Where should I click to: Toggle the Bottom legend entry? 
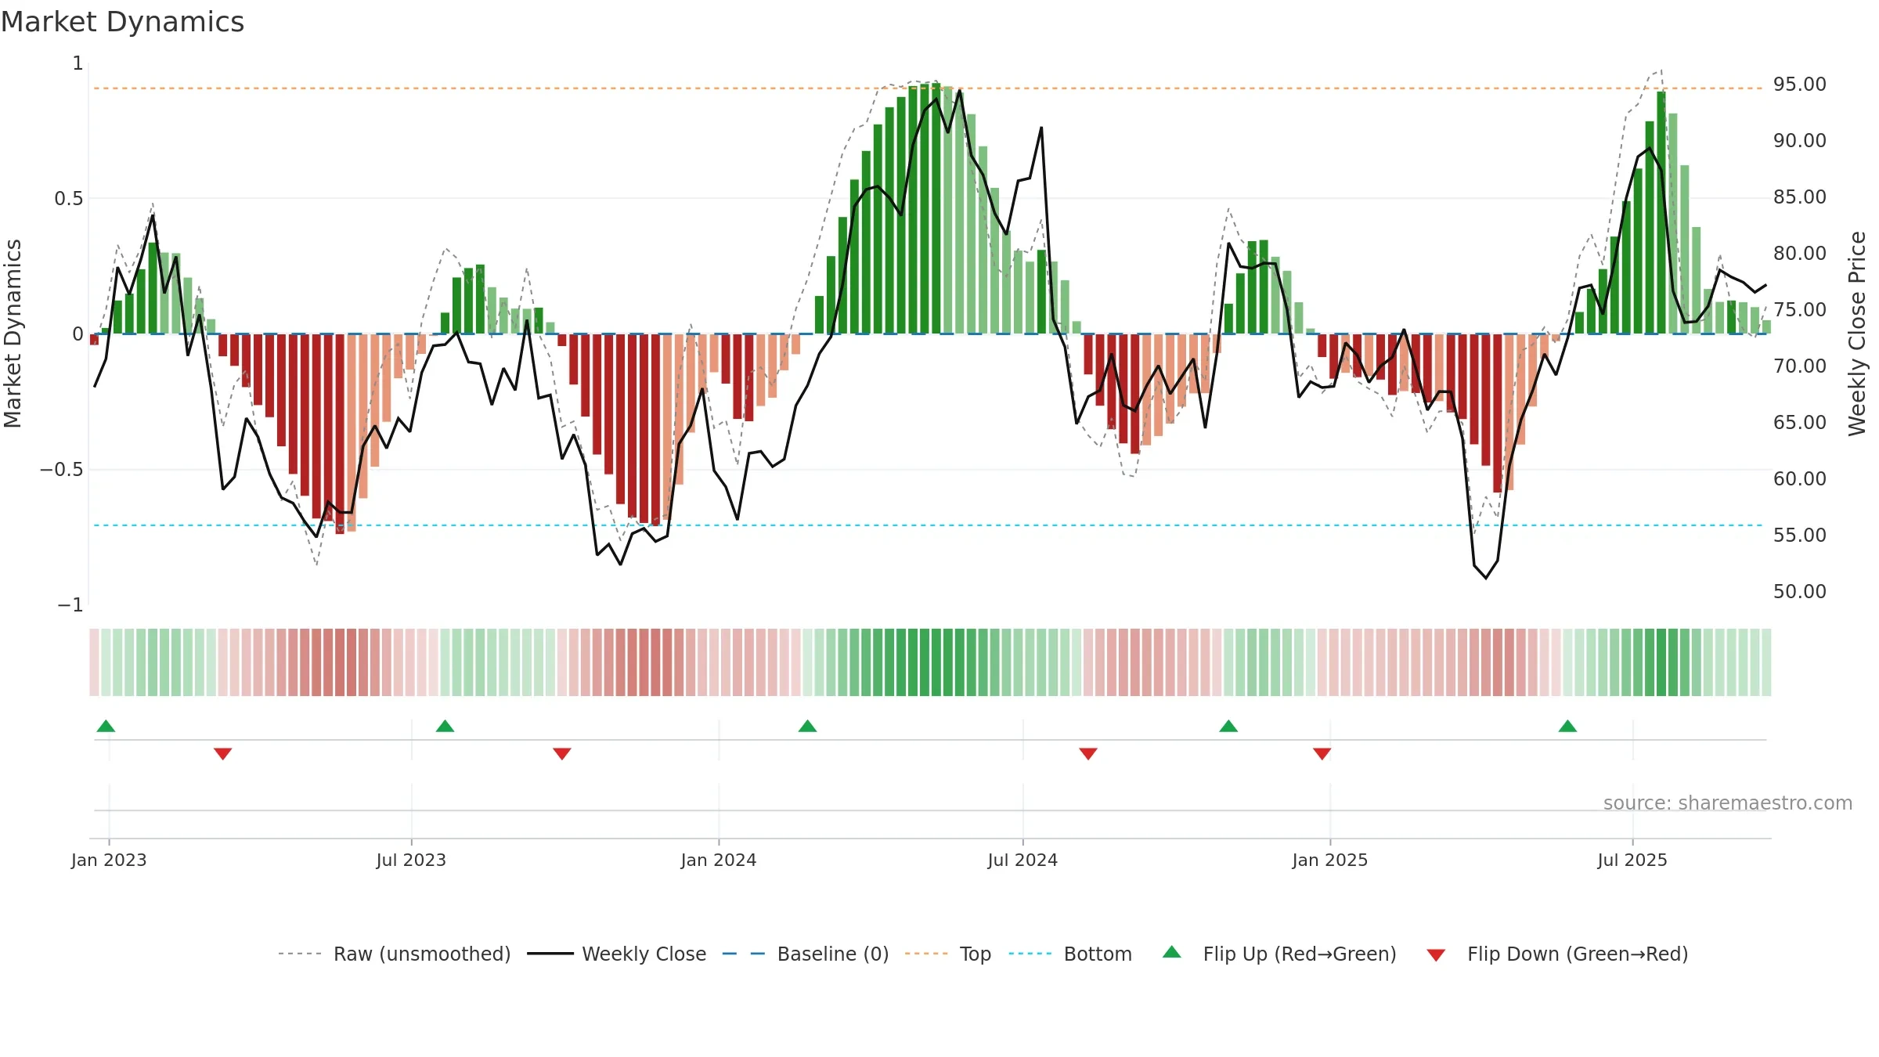click(1070, 954)
